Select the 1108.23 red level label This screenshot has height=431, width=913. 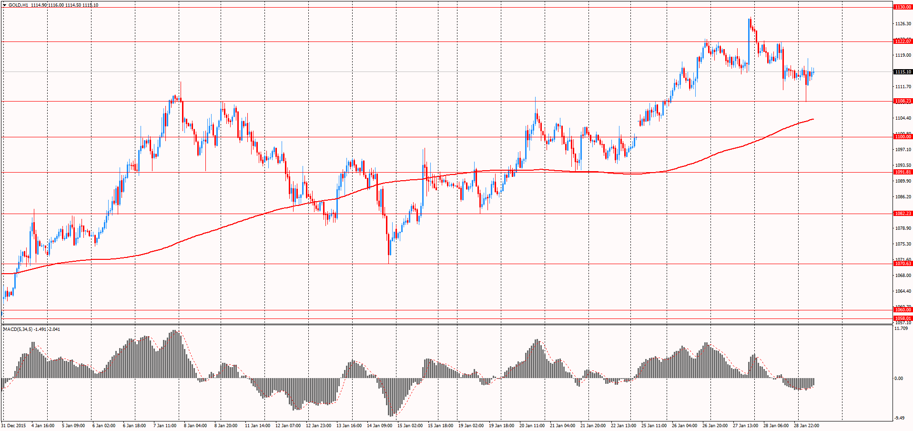click(903, 101)
